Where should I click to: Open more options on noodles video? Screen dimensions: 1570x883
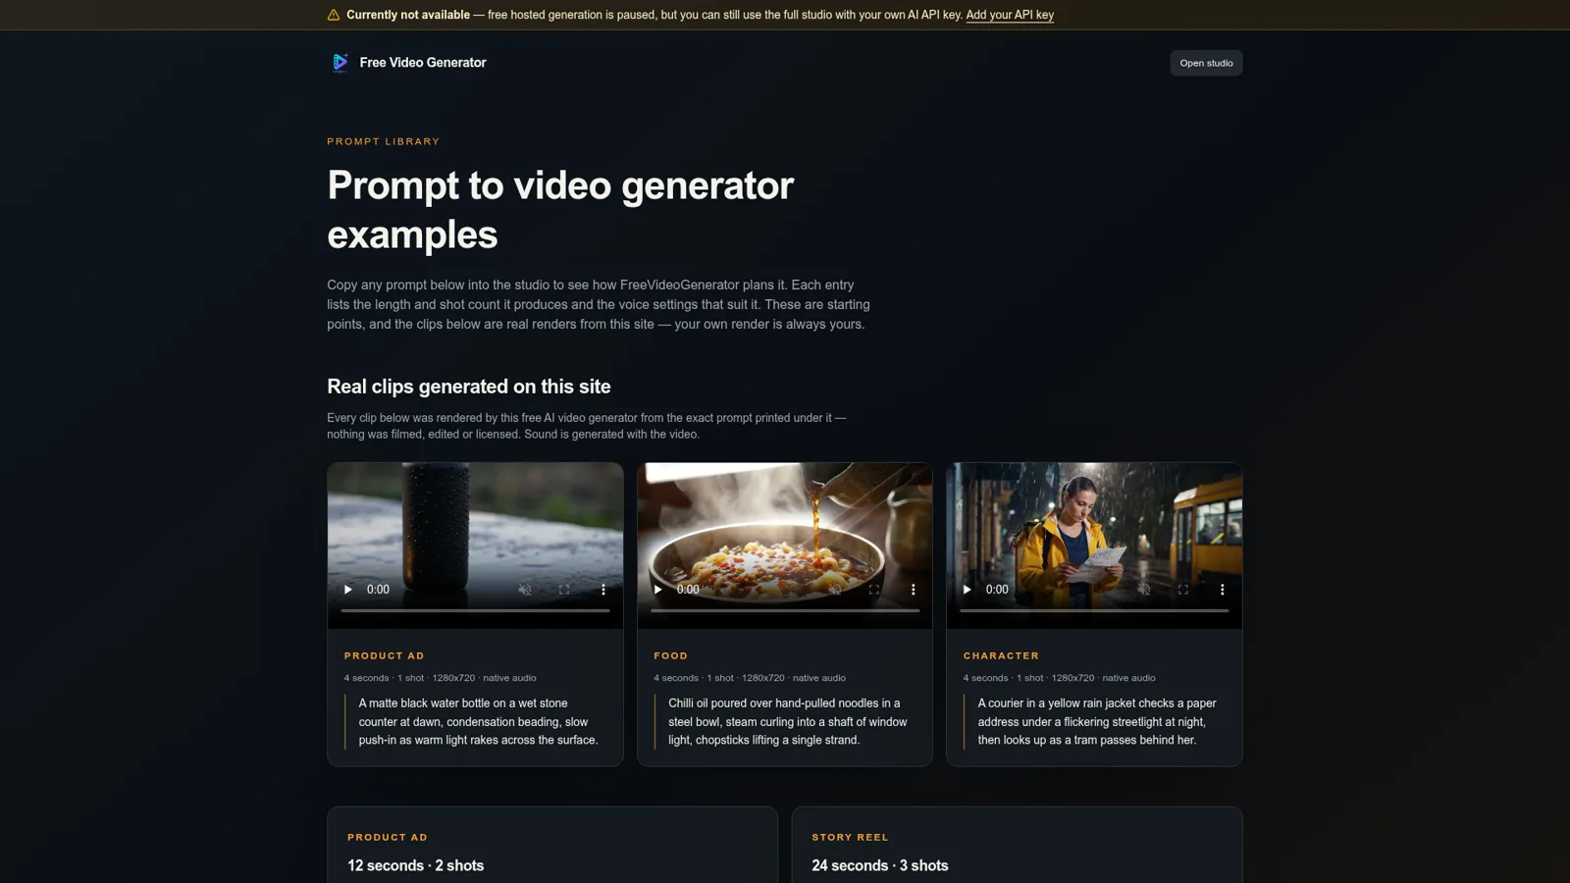(914, 590)
